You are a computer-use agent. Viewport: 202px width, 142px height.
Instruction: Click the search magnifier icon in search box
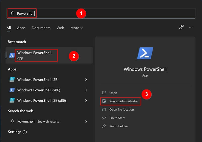click(x=12, y=13)
